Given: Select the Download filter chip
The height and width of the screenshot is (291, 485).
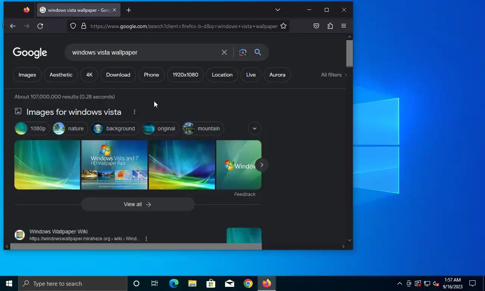Looking at the screenshot, I should (x=118, y=75).
